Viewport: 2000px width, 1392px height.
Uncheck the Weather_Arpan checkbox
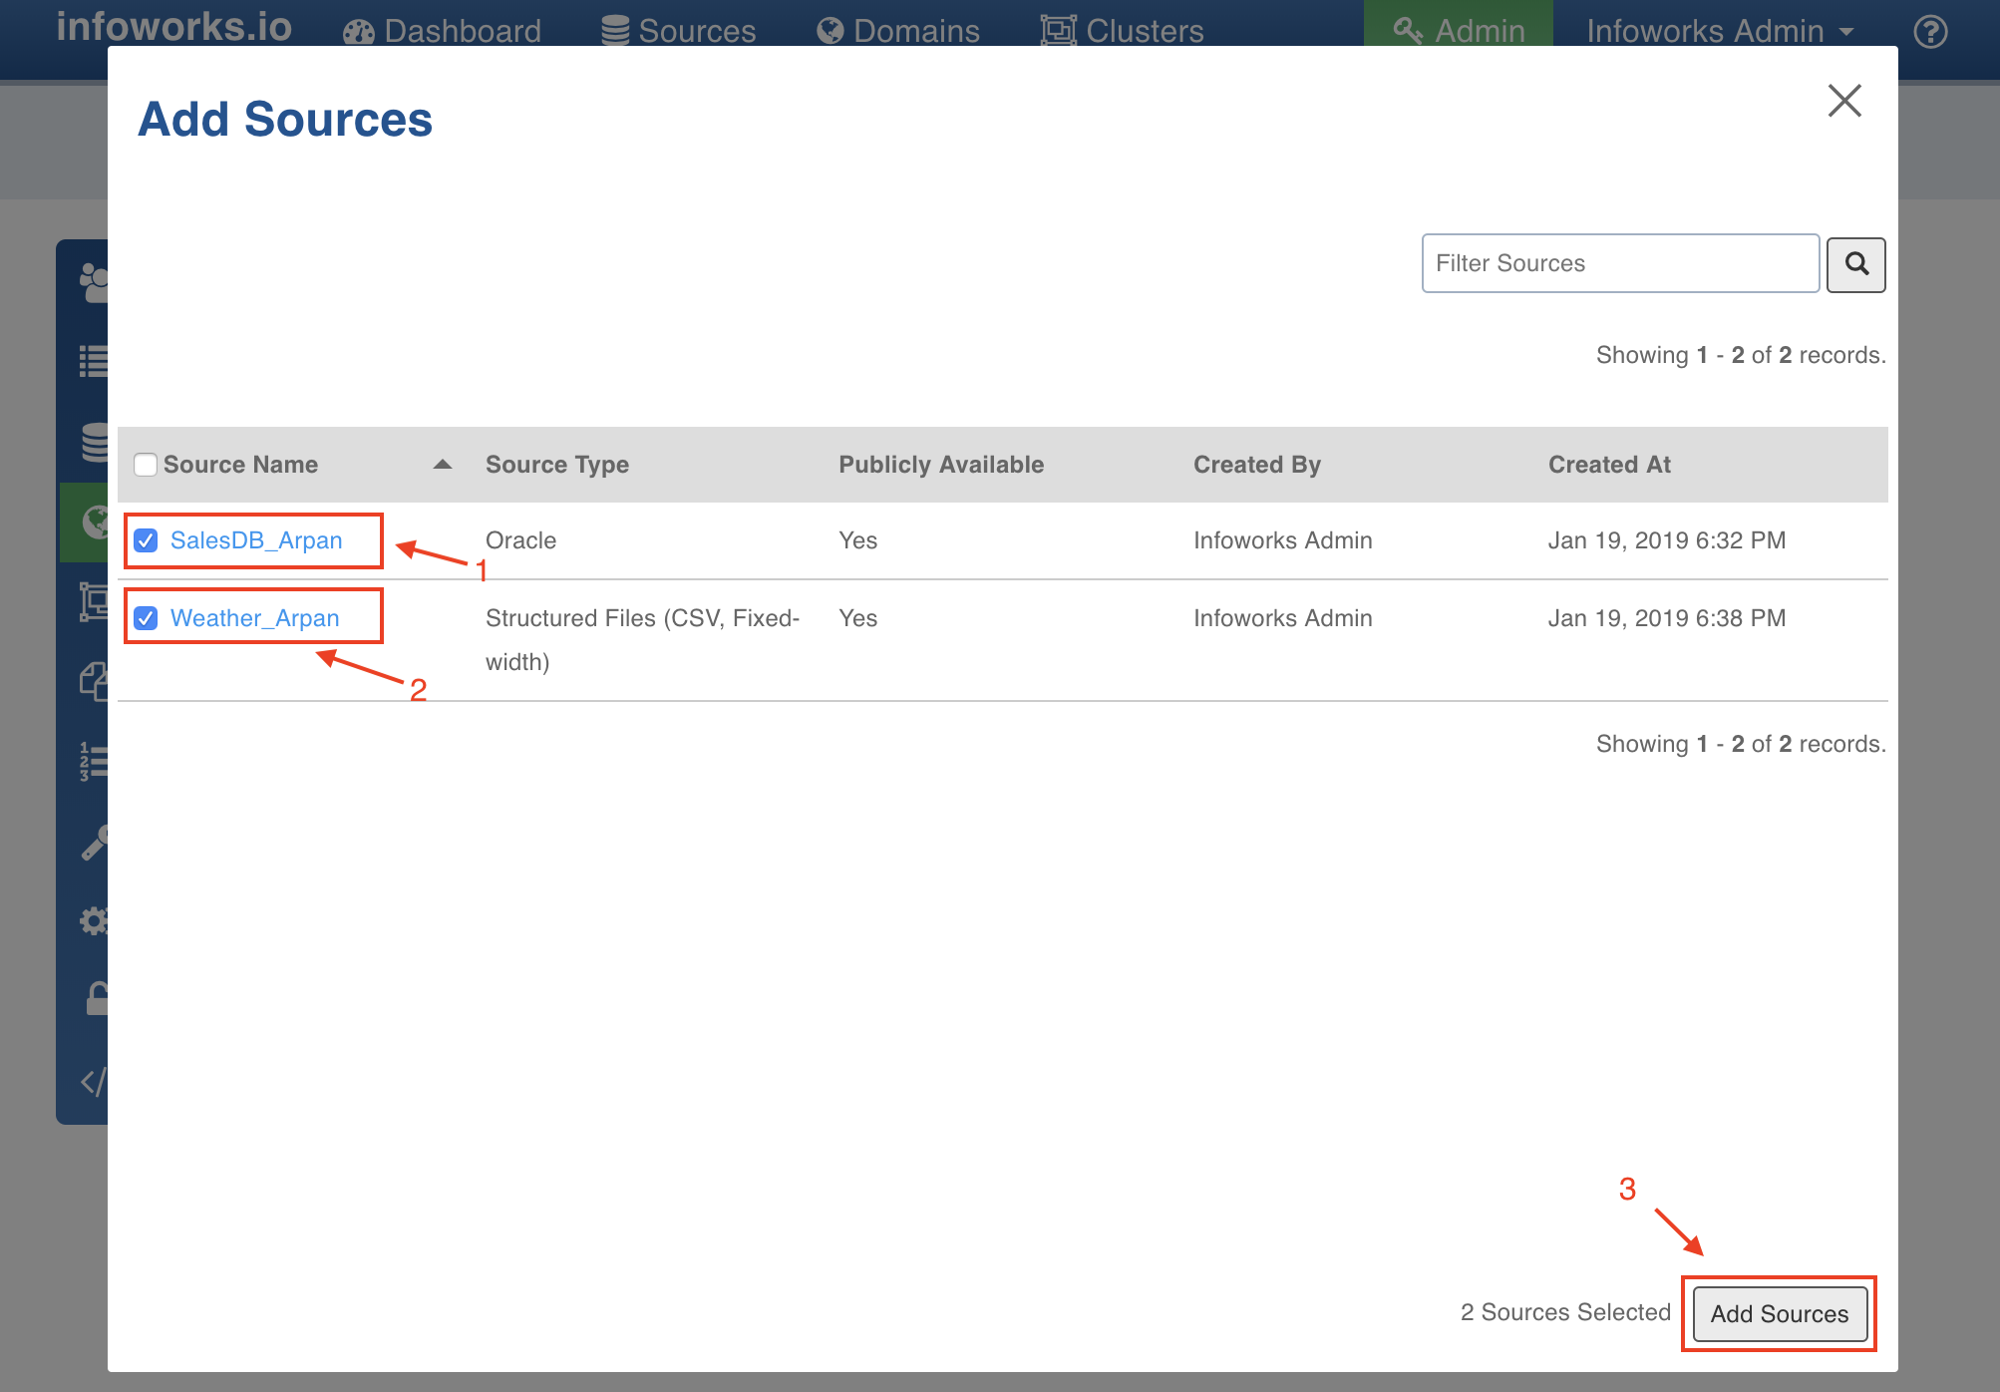[146, 618]
